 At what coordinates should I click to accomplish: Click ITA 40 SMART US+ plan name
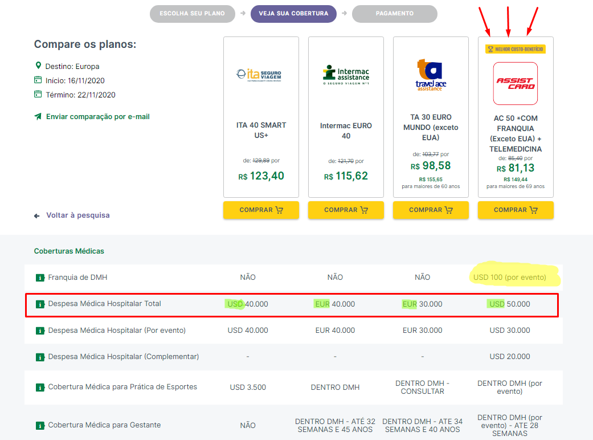[x=261, y=130]
